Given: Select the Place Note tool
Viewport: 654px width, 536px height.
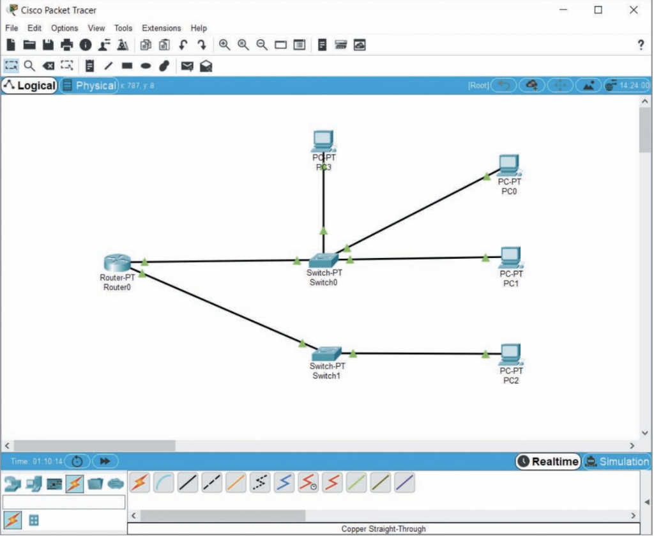Looking at the screenshot, I should click(89, 66).
